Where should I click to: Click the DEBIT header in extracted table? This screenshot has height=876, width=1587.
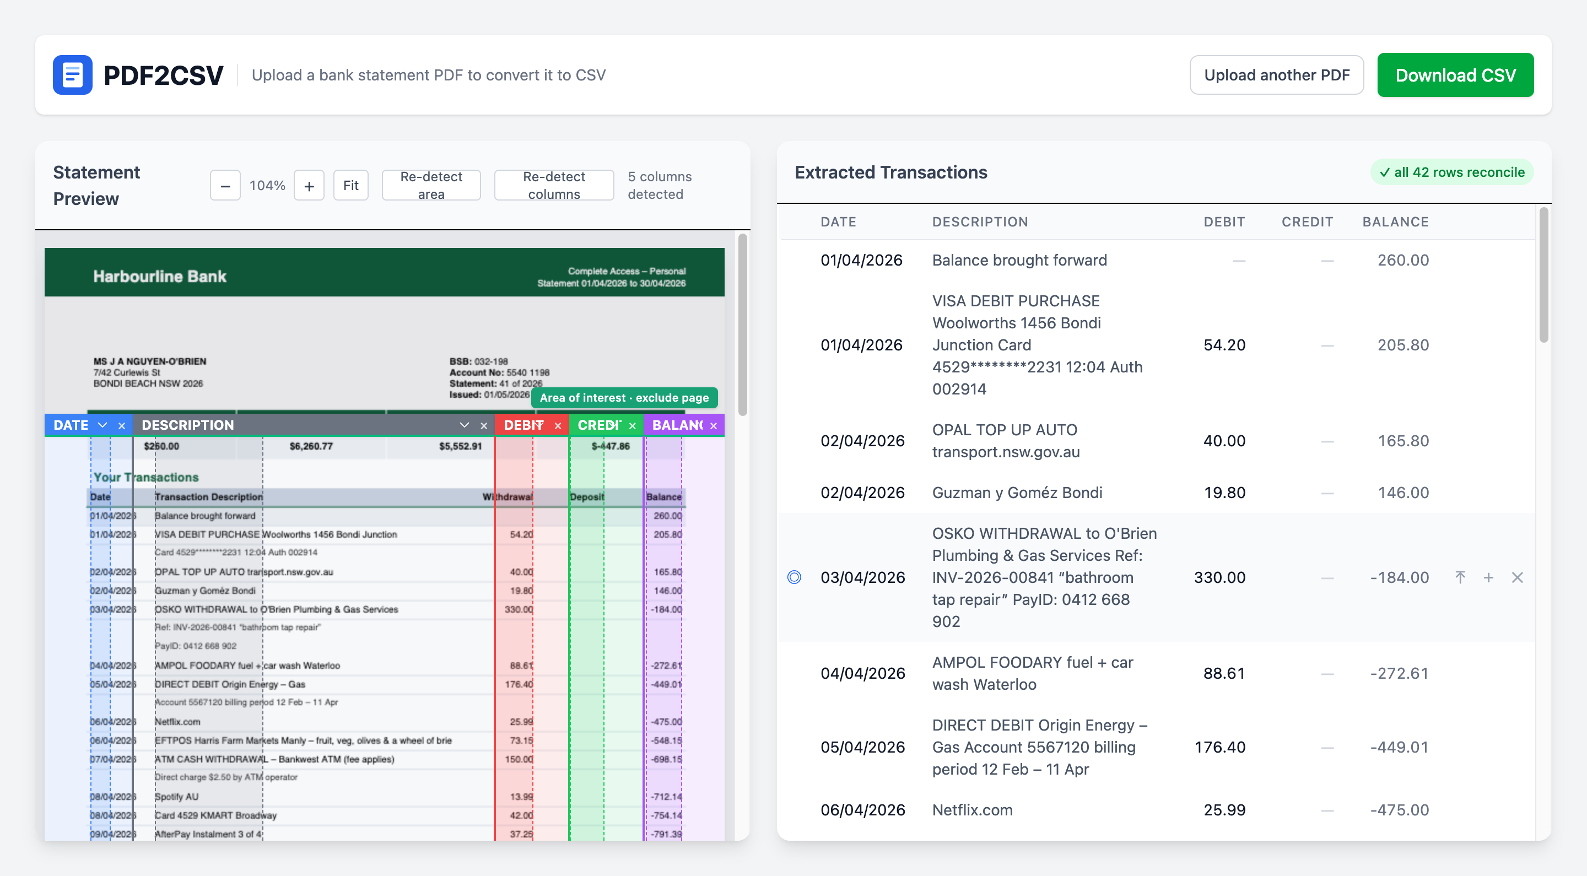[x=1224, y=222]
